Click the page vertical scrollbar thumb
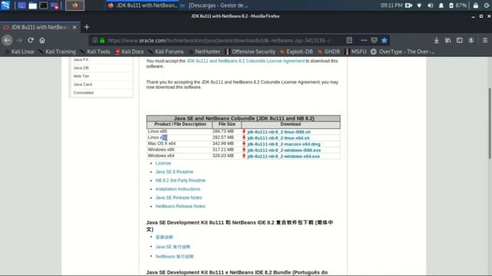 (490, 123)
